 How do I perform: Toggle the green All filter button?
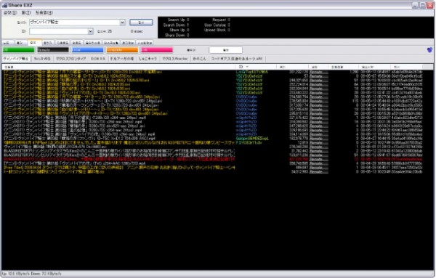(19, 50)
